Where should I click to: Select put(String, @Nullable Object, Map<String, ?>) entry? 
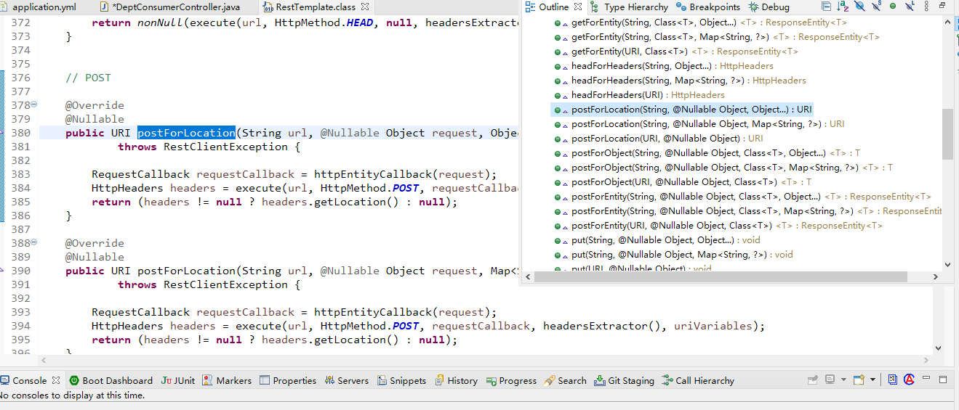pos(673,255)
